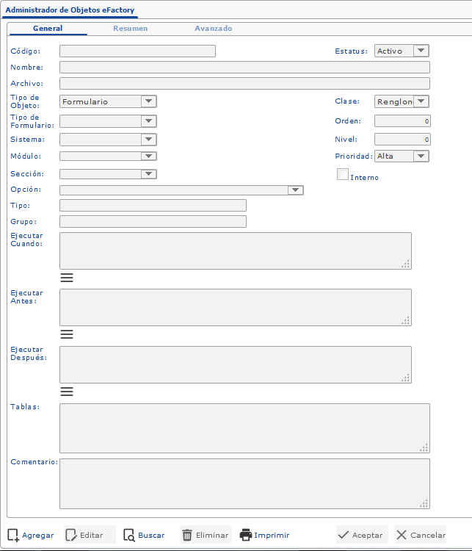This screenshot has height=551, width=472.
Task: Expand the Sección dropdown
Action: pos(108,174)
